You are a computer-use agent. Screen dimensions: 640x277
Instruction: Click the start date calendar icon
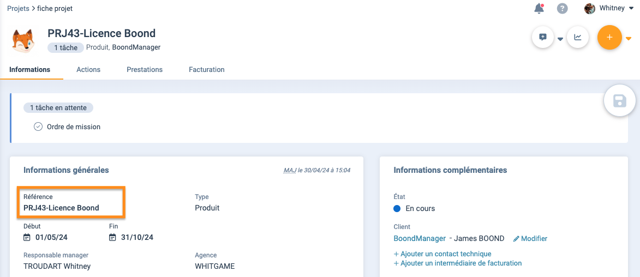(27, 237)
